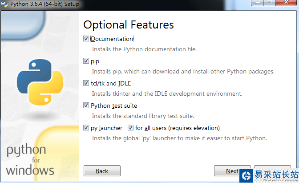The image size is (299, 183).
Task: Click the 'Python 3.6.4 (64-bit) Setup' title
Action: [44, 4]
